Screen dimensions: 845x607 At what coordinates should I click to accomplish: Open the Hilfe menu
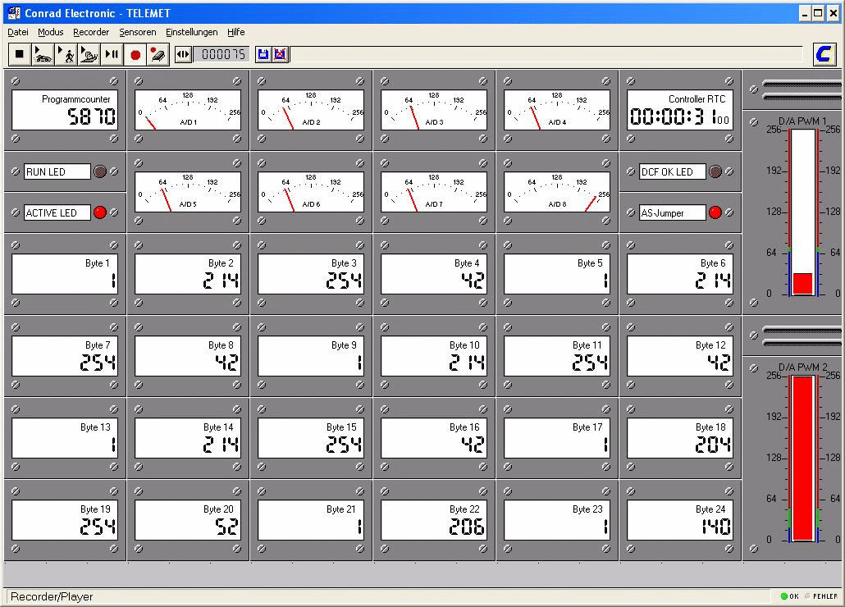click(236, 32)
